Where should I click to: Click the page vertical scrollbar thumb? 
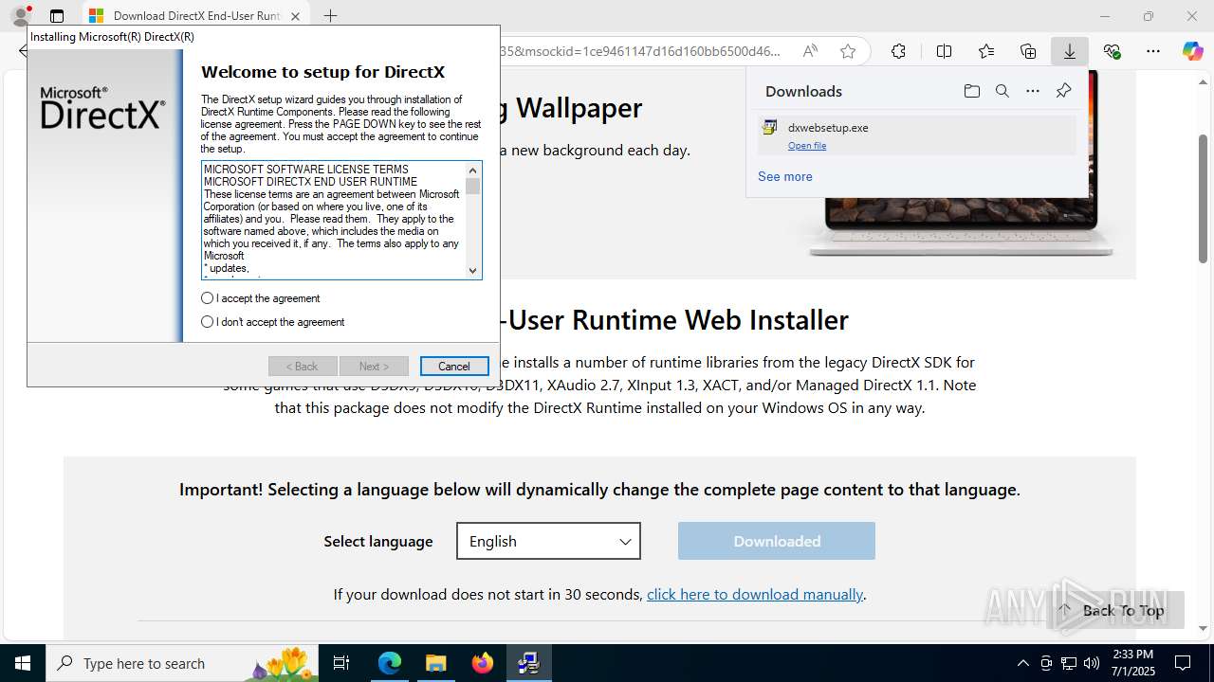click(1203, 199)
